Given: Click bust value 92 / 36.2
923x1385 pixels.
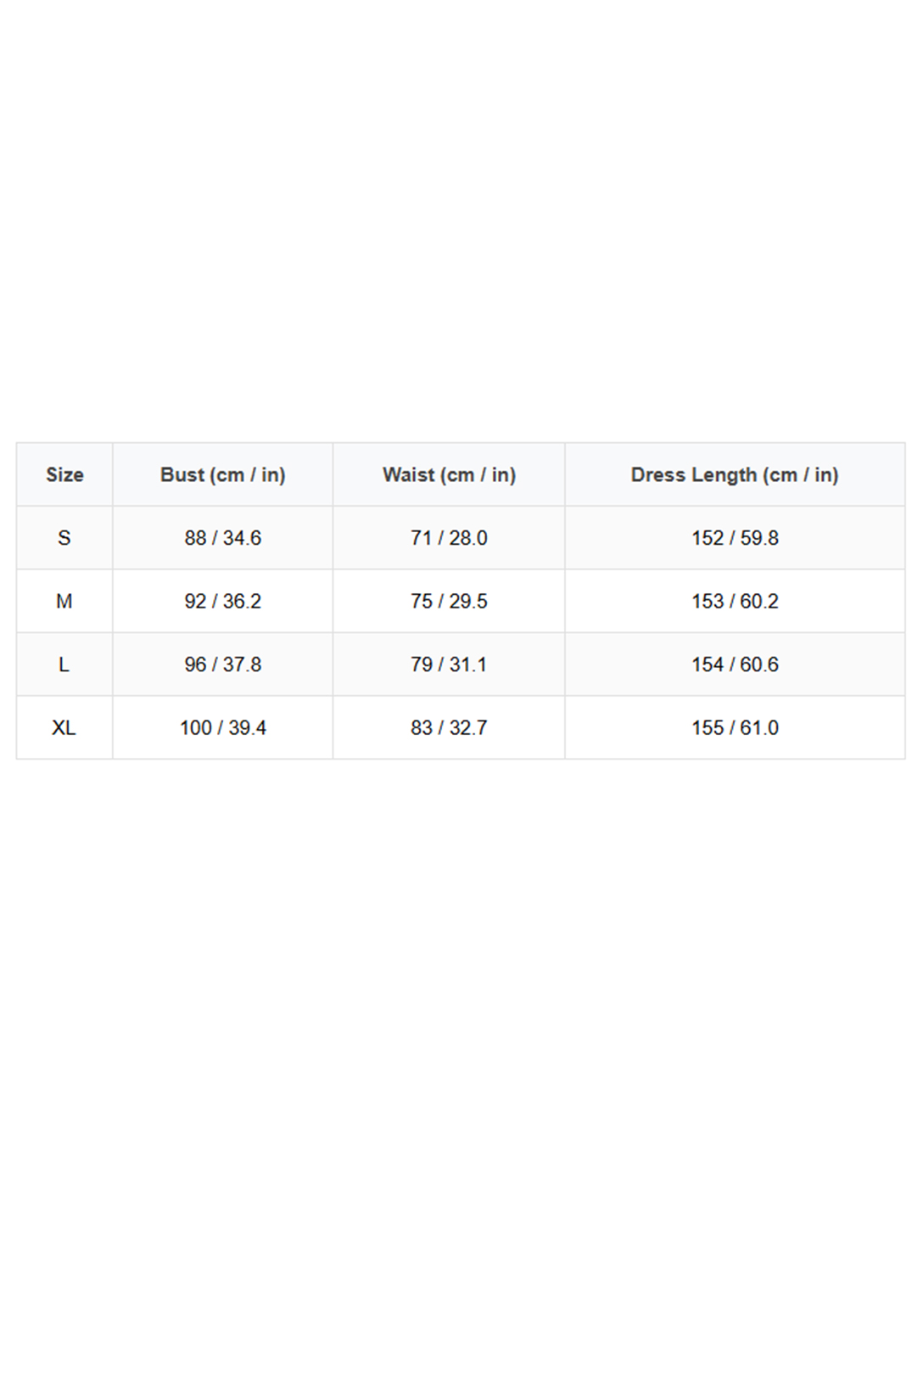Looking at the screenshot, I should [x=222, y=602].
